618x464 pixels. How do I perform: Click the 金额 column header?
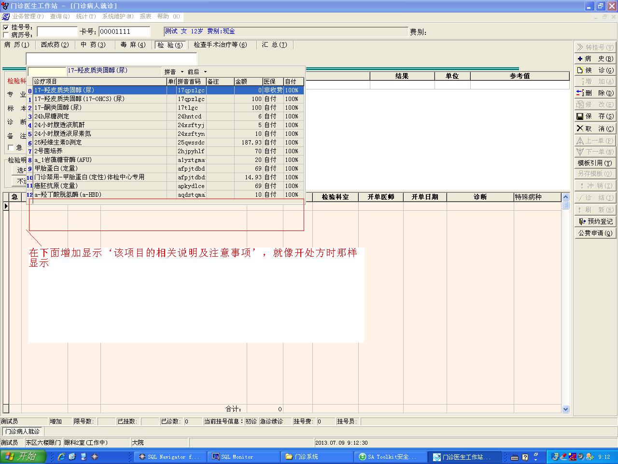click(x=248, y=82)
